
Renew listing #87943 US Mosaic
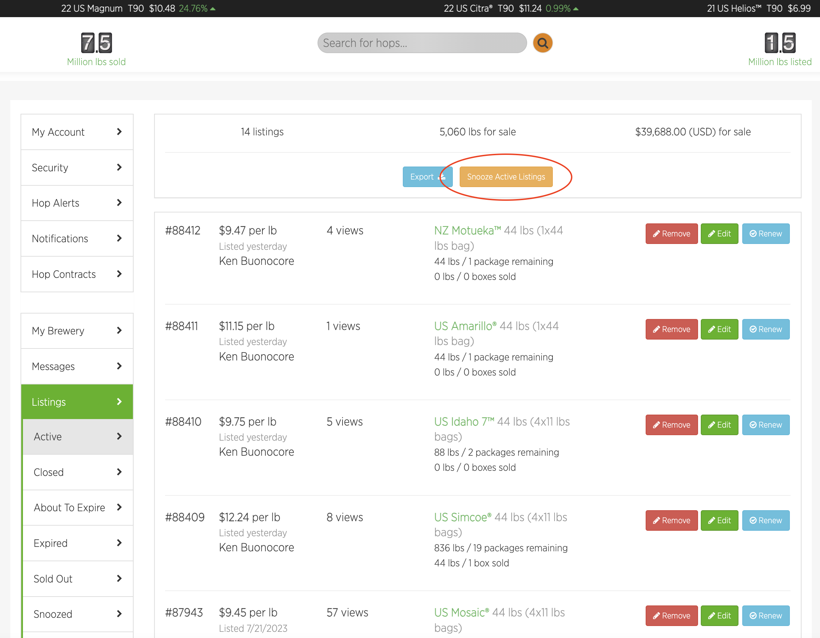[x=766, y=616]
